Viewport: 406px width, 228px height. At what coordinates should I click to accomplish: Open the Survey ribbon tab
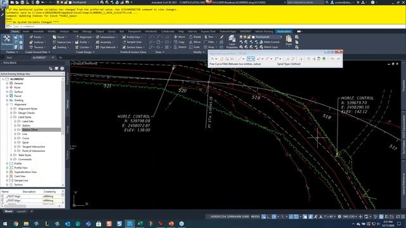tap(112, 32)
